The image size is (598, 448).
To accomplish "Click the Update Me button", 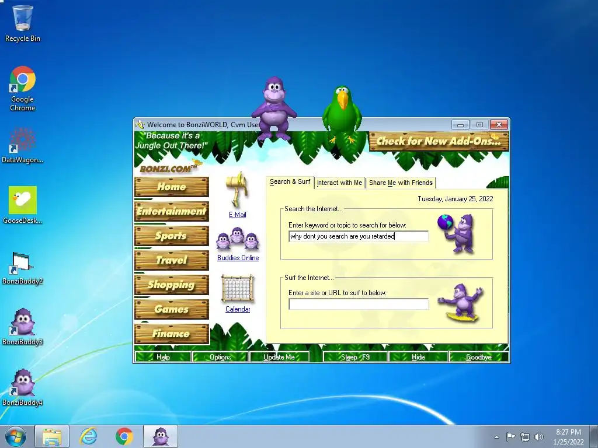I will click(x=279, y=357).
